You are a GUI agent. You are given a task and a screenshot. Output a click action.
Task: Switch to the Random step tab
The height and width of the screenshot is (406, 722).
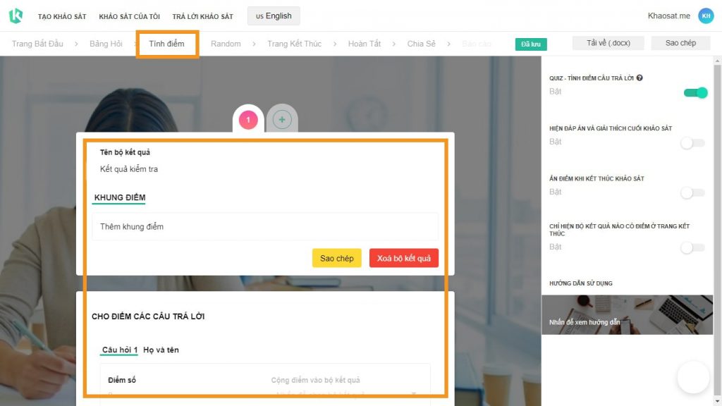226,44
